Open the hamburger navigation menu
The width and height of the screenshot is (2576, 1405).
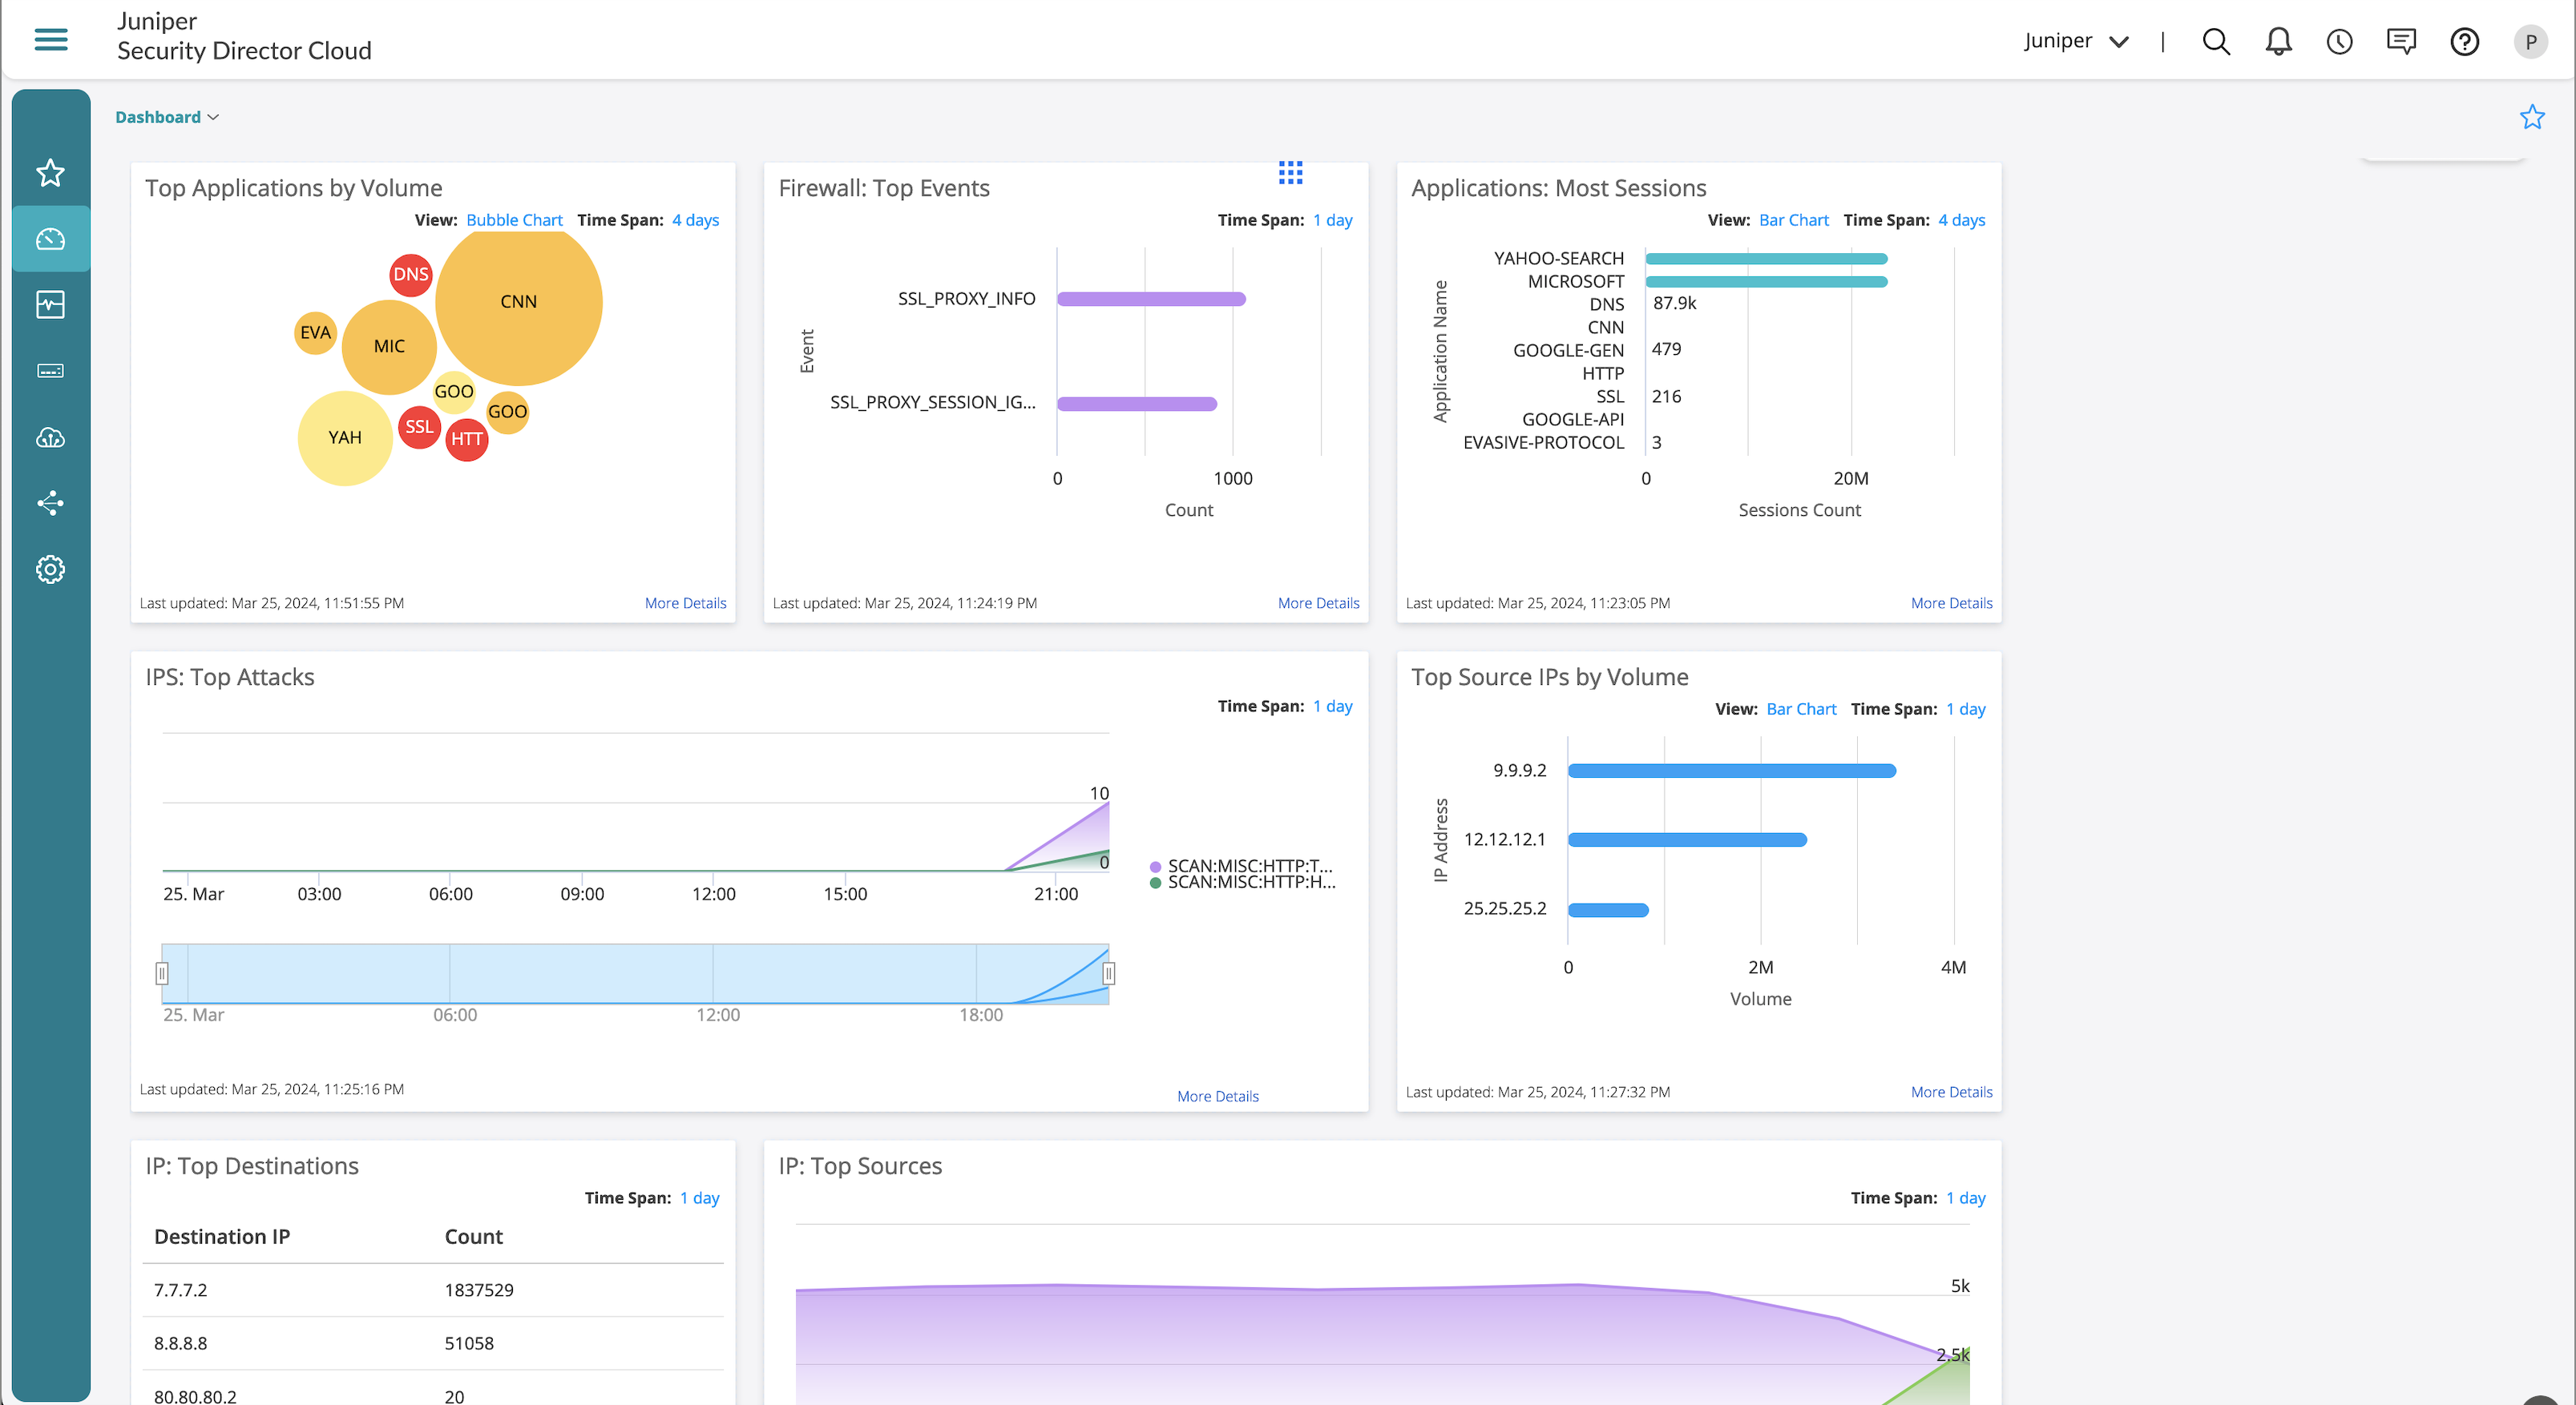(x=51, y=40)
